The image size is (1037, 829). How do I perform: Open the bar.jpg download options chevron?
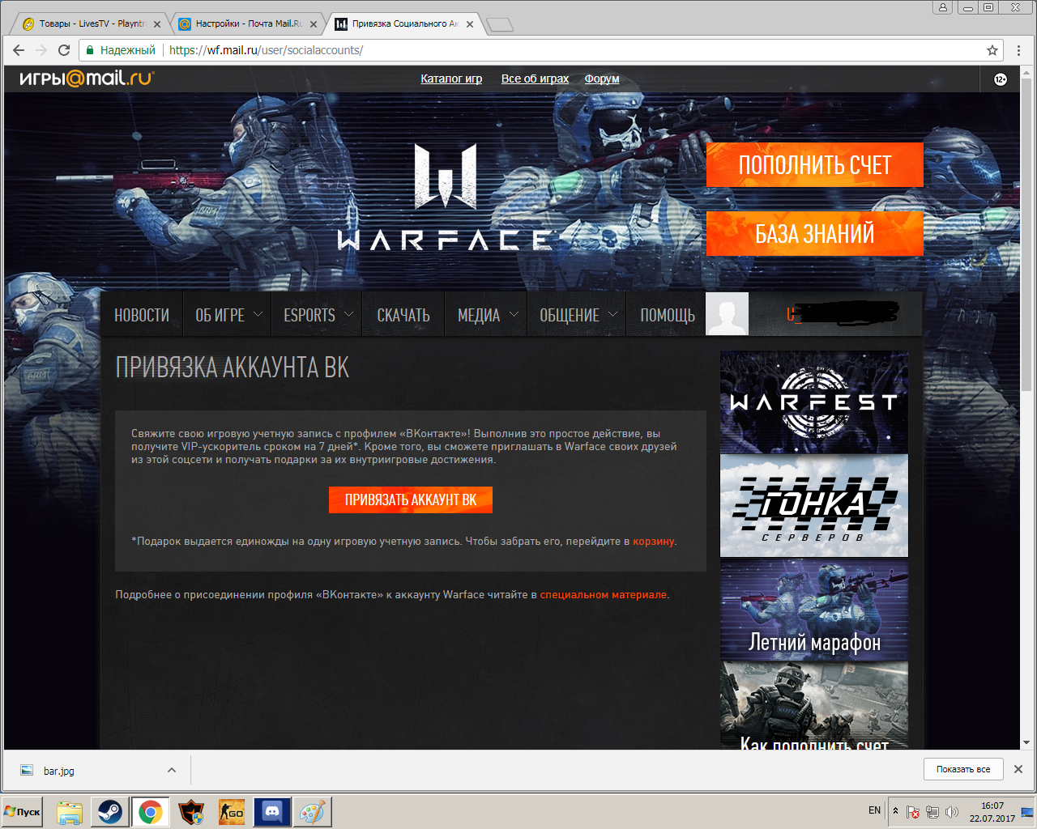172,770
